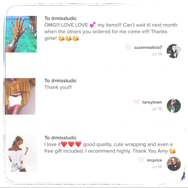This screenshot has width=188, height=188.
Task: View mcprice's profile avatar
Action: pos(174,164)
